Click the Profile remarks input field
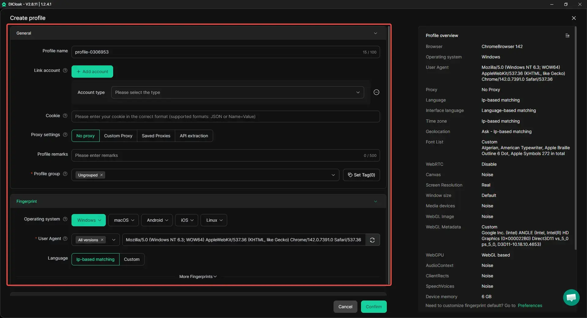The width and height of the screenshot is (587, 318). pos(217,156)
